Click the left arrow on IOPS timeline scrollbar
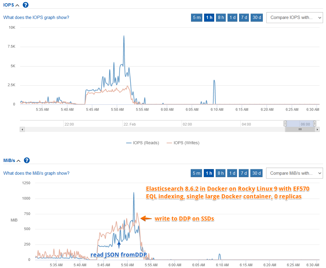 tap(22, 129)
